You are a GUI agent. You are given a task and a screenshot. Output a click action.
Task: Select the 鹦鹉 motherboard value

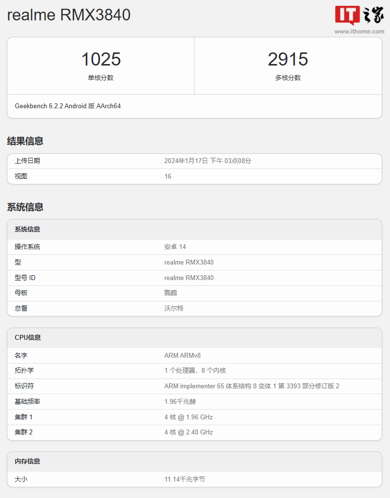click(x=170, y=293)
